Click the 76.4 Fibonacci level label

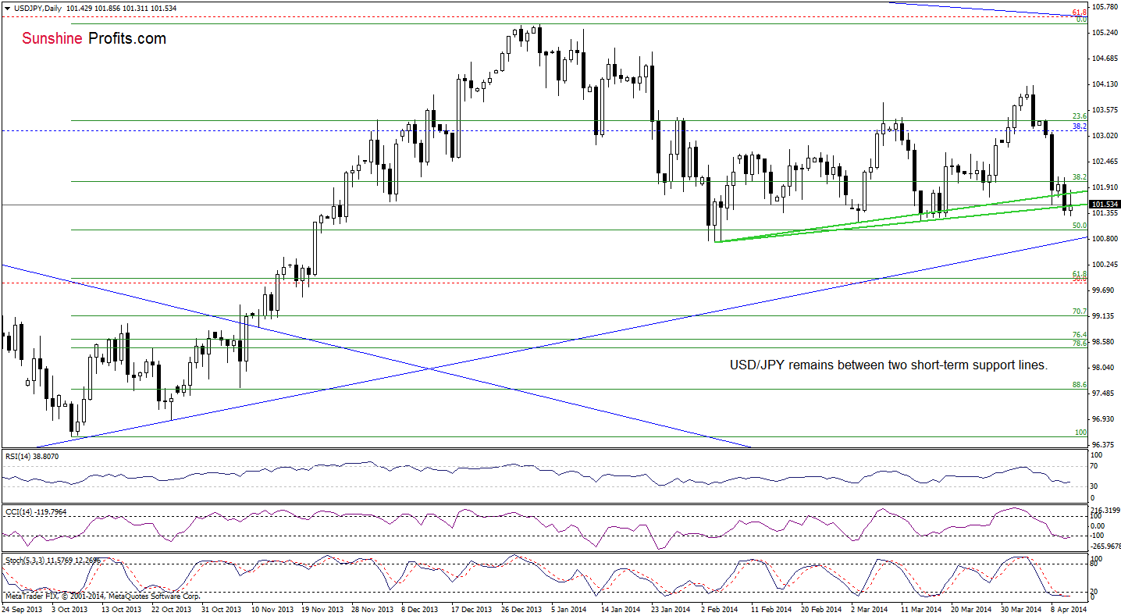click(1080, 335)
